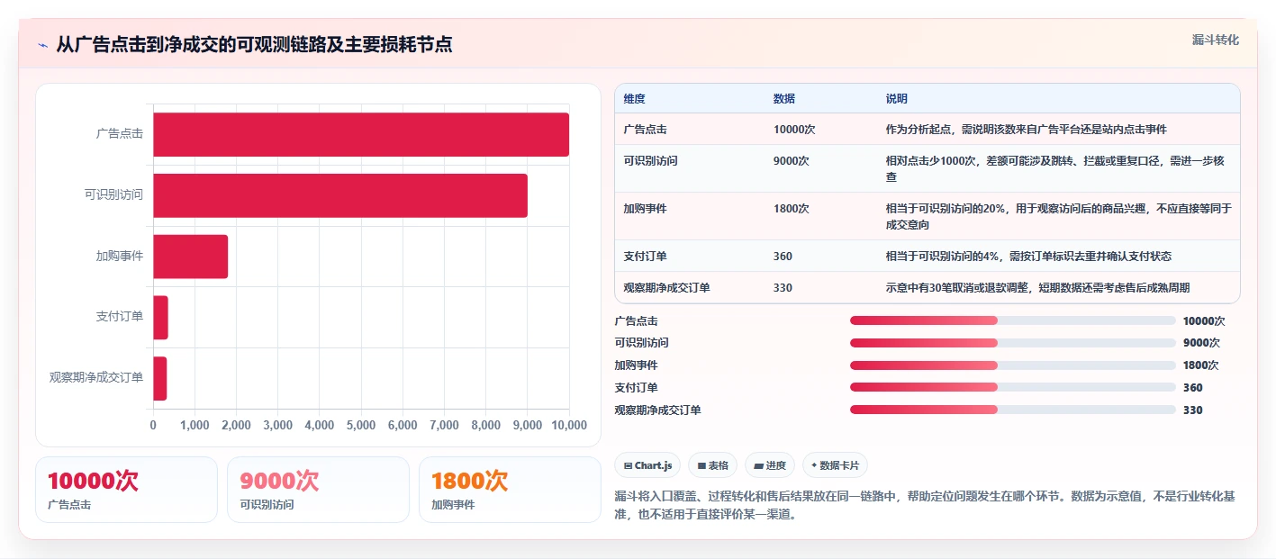Click the 广告点击 label in the progress list

tap(636, 321)
